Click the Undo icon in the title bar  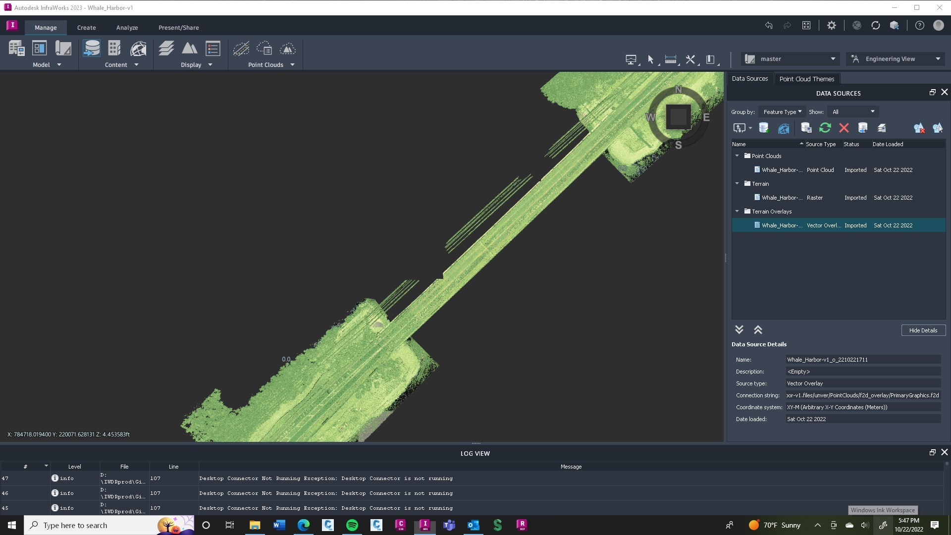pyautogui.click(x=769, y=25)
